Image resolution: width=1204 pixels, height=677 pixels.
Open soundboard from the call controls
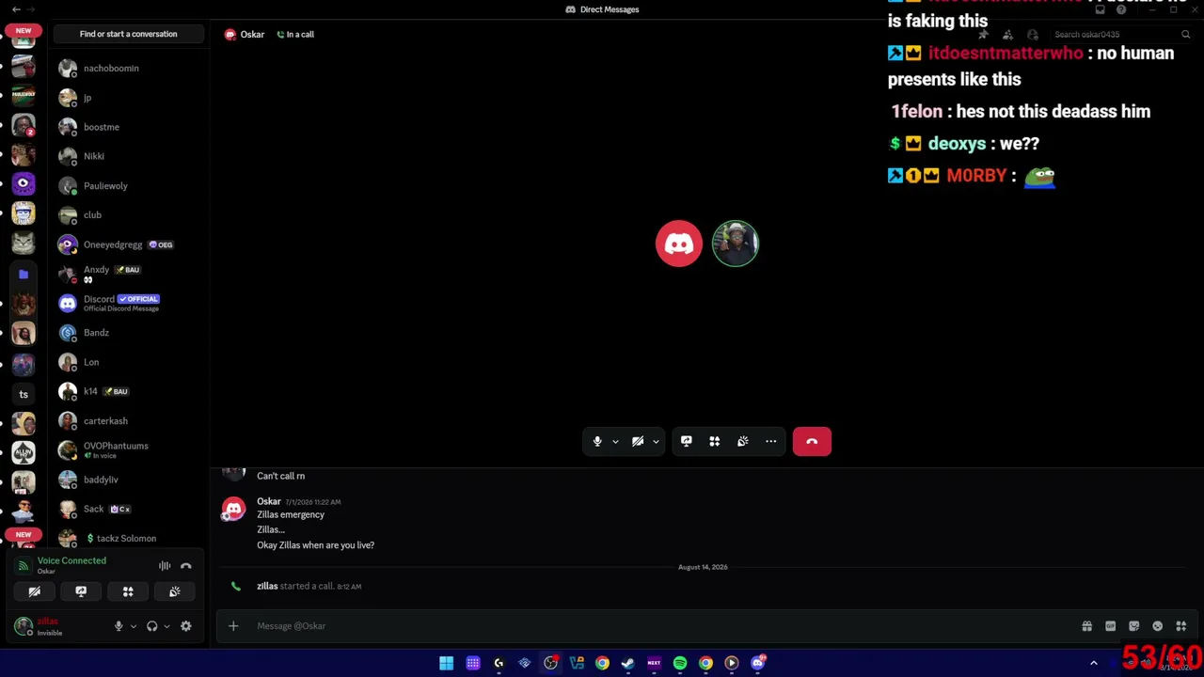743,441
